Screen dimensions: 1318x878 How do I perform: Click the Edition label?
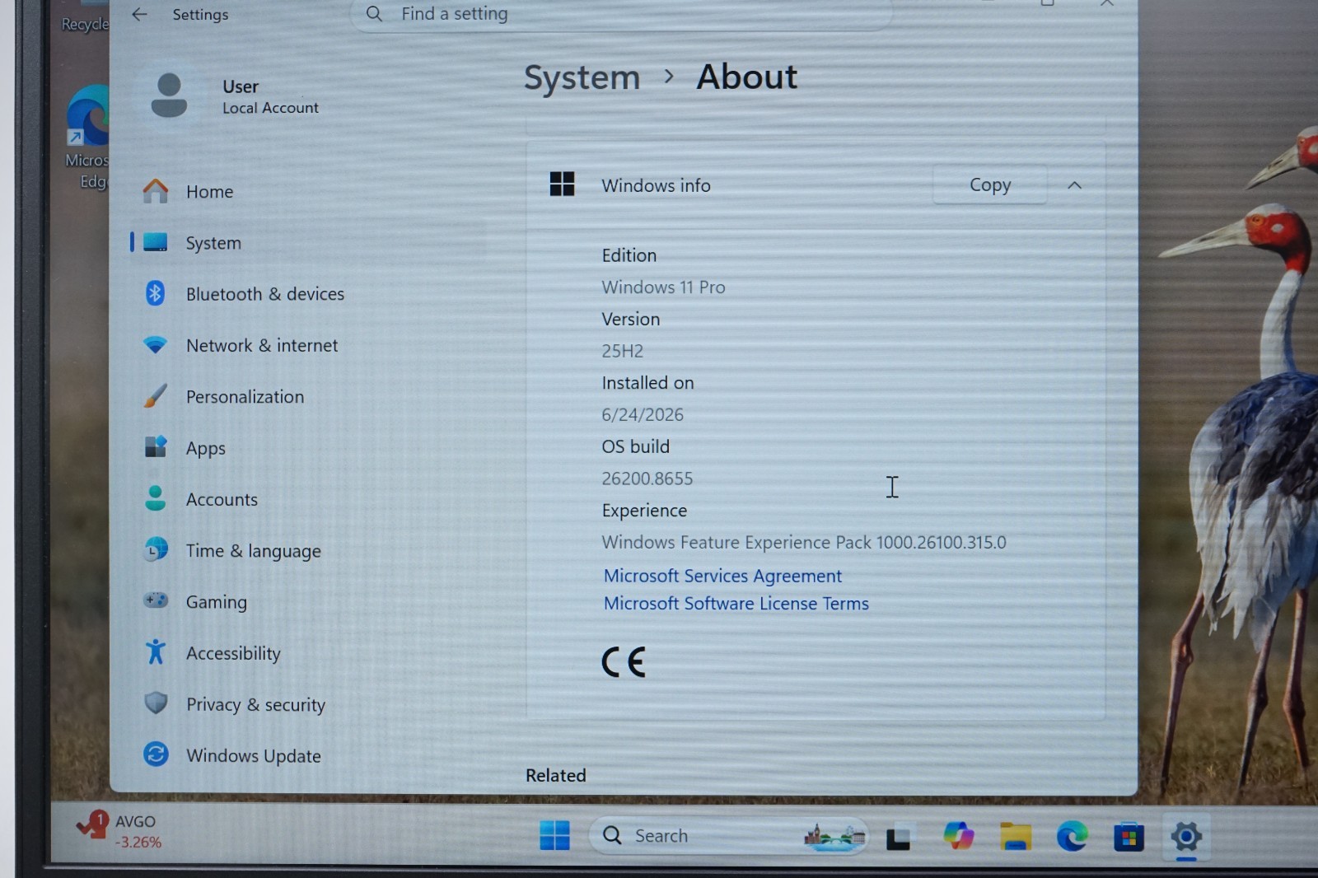point(629,255)
